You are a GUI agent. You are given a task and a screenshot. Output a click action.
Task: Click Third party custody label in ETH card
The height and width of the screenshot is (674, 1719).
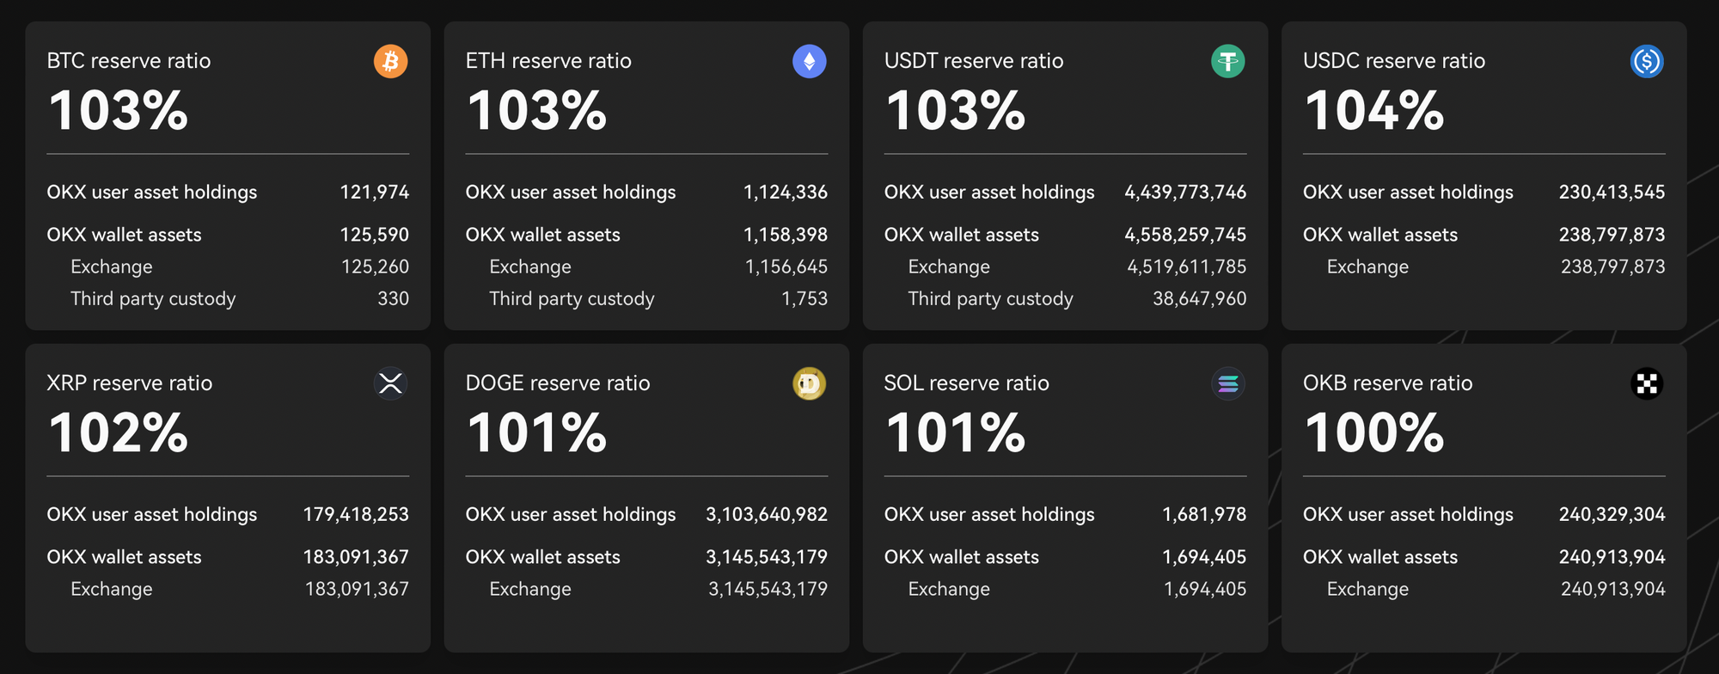point(572,299)
